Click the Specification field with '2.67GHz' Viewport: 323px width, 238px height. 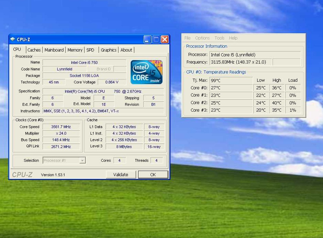(x=103, y=91)
